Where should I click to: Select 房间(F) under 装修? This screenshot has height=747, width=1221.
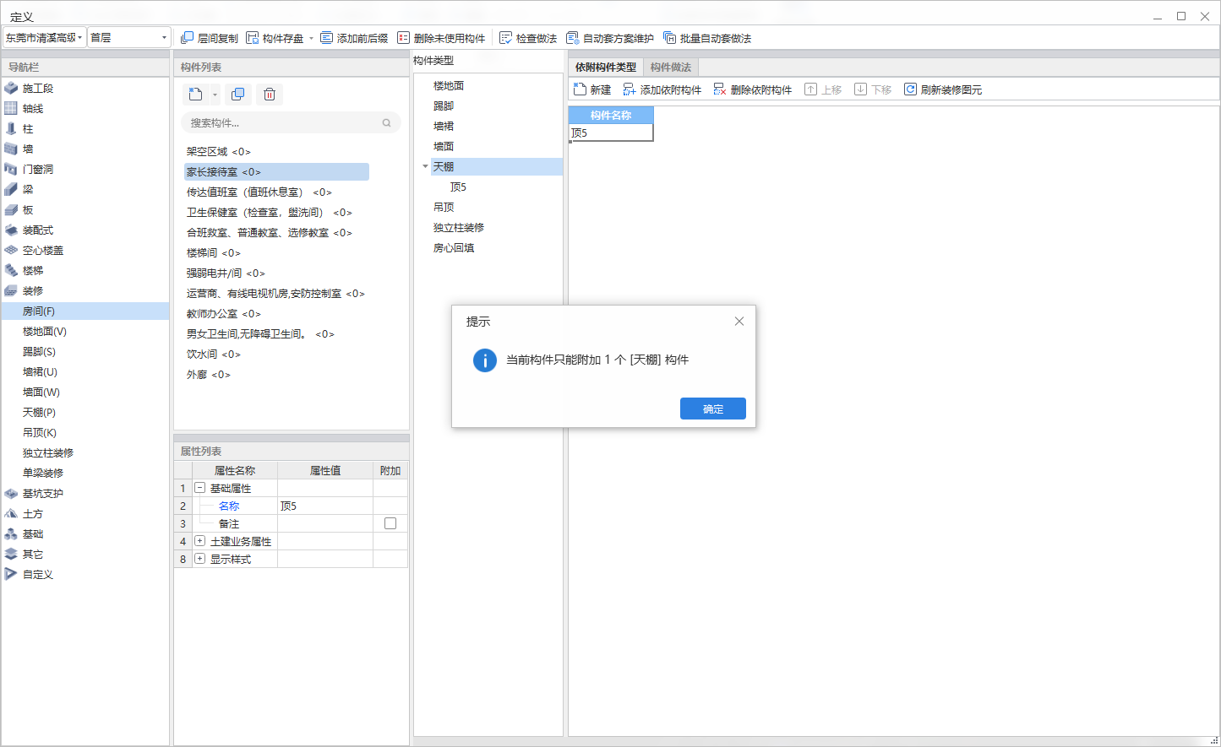point(85,311)
